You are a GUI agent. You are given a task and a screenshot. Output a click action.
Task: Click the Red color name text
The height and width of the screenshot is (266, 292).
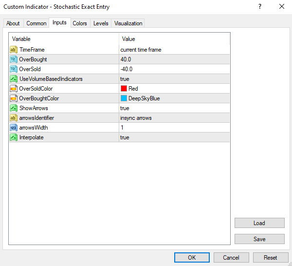(133, 89)
